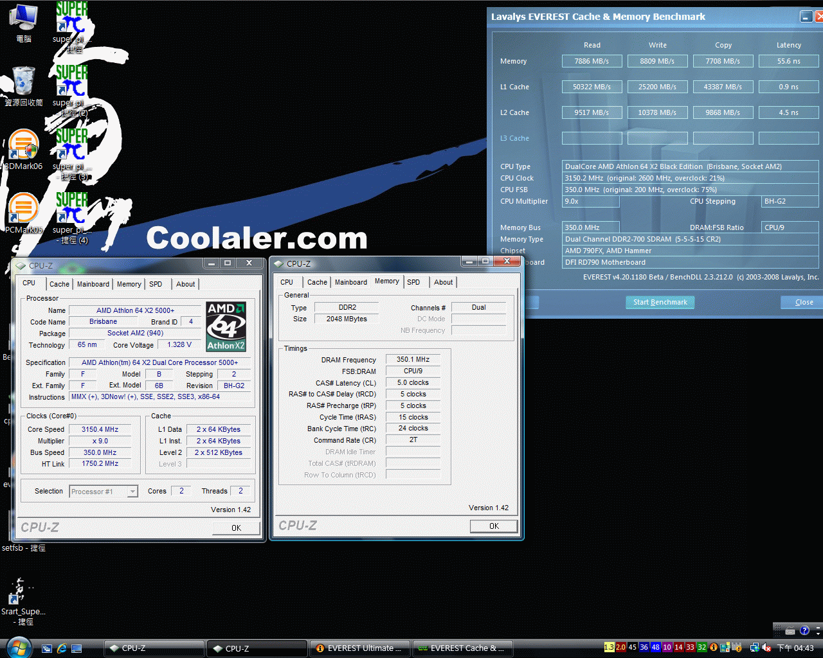The width and height of the screenshot is (823, 658).
Task: Open SPD tab in CPU-Z processor window
Action: tap(156, 284)
